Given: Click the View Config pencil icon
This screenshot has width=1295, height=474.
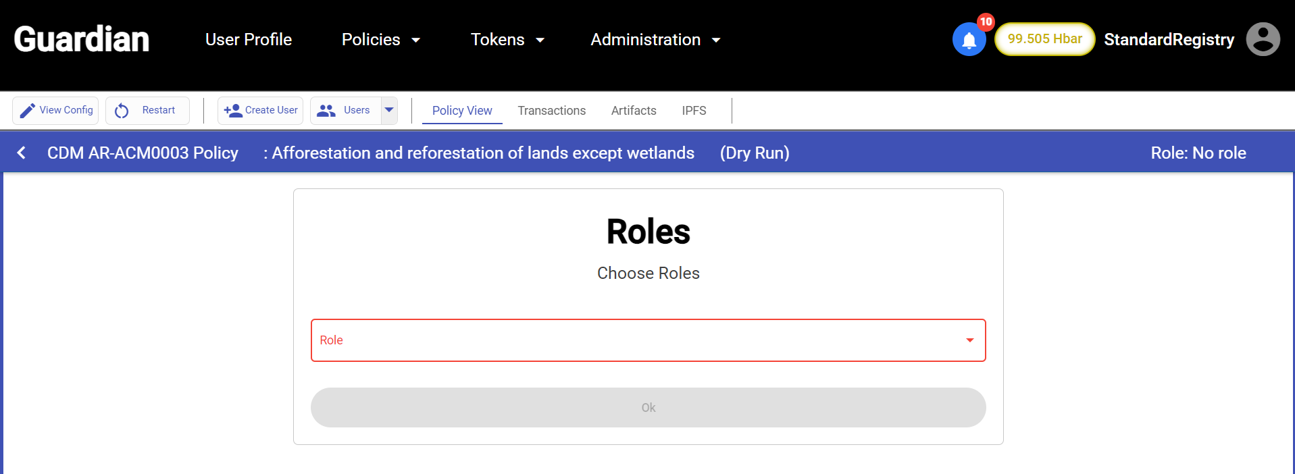Looking at the screenshot, I should click(x=27, y=111).
